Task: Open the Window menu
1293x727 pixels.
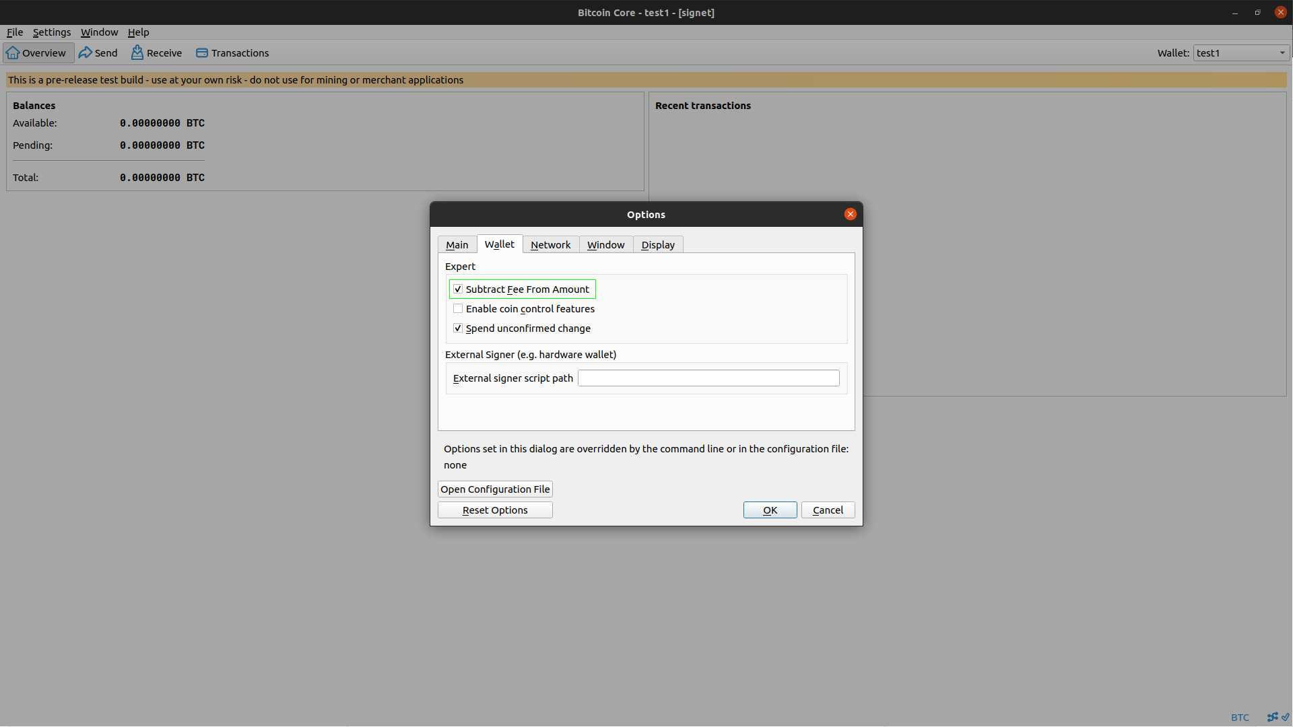Action: (98, 32)
